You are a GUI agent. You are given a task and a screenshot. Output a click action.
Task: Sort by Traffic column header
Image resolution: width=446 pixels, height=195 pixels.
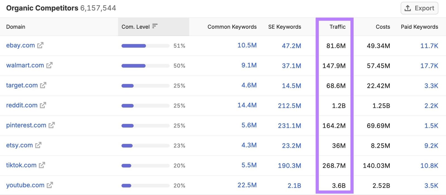point(337,27)
